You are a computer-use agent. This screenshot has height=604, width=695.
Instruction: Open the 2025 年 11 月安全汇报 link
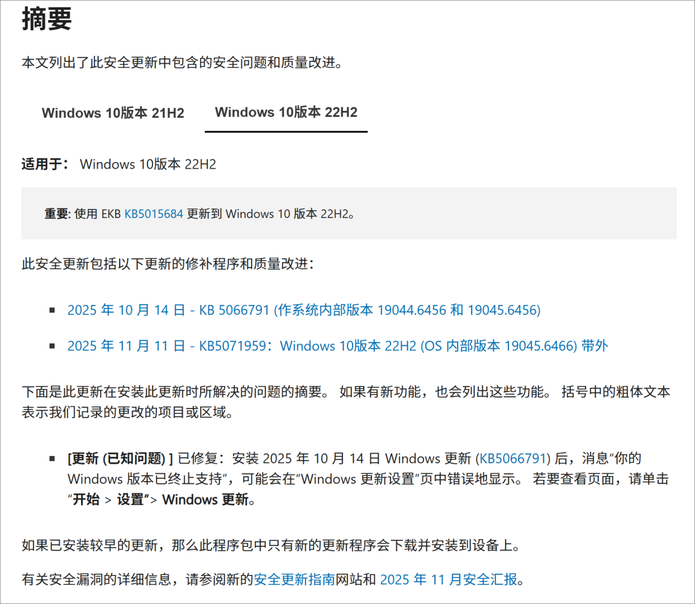[x=449, y=579]
